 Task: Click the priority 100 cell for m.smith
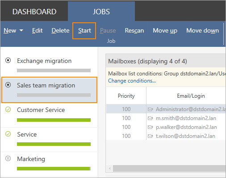coord(126,118)
